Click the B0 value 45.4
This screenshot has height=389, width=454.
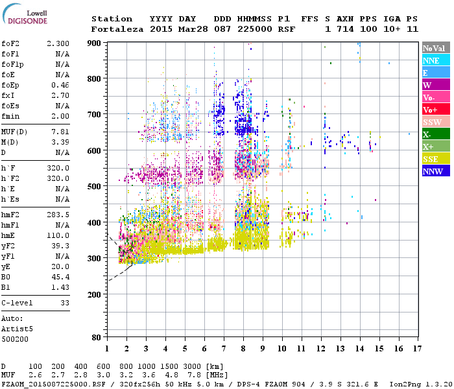(60, 277)
